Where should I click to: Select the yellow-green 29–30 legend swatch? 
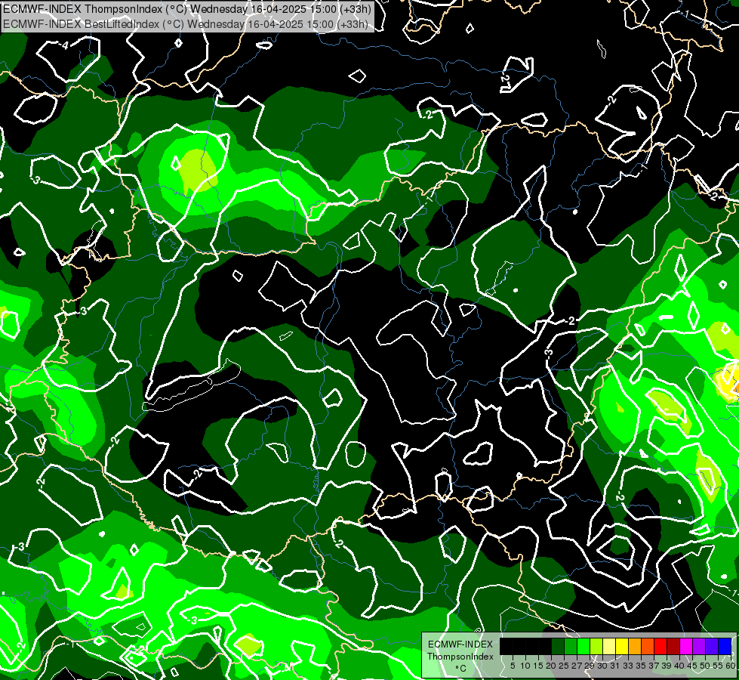coord(596,646)
